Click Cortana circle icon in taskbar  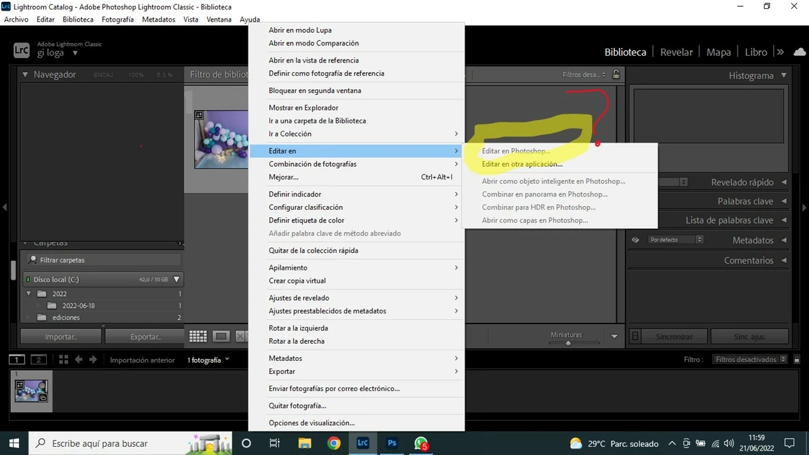(246, 443)
